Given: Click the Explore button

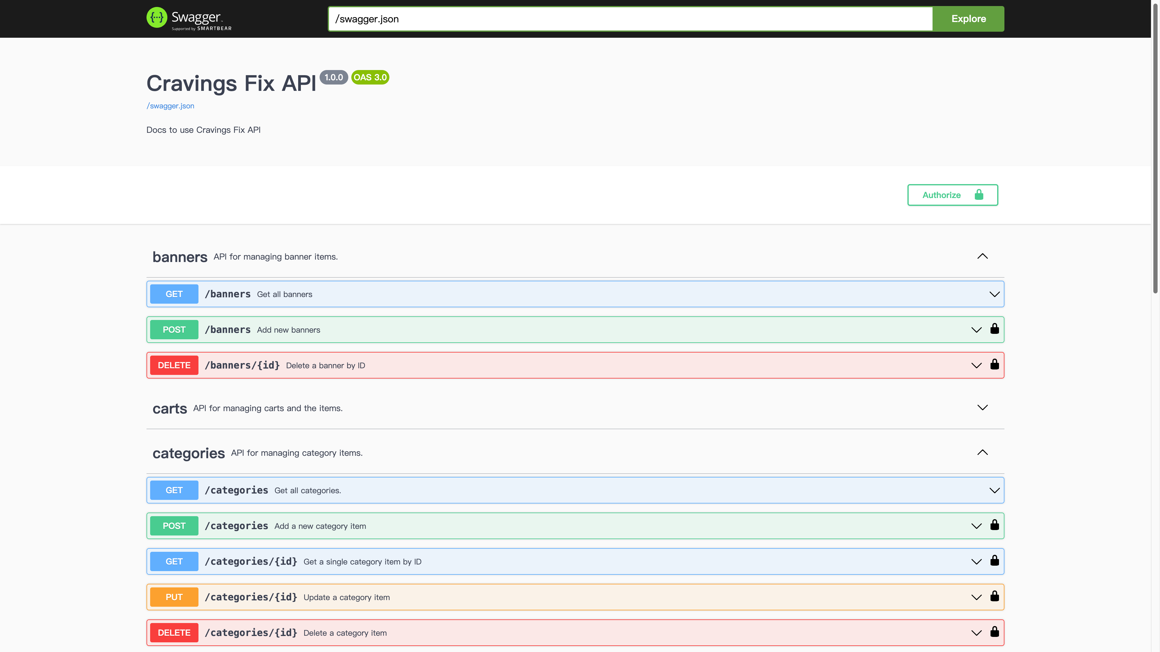Looking at the screenshot, I should 968,19.
